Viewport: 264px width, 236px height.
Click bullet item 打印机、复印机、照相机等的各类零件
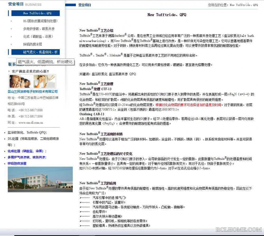pyautogui.click(x=120, y=221)
